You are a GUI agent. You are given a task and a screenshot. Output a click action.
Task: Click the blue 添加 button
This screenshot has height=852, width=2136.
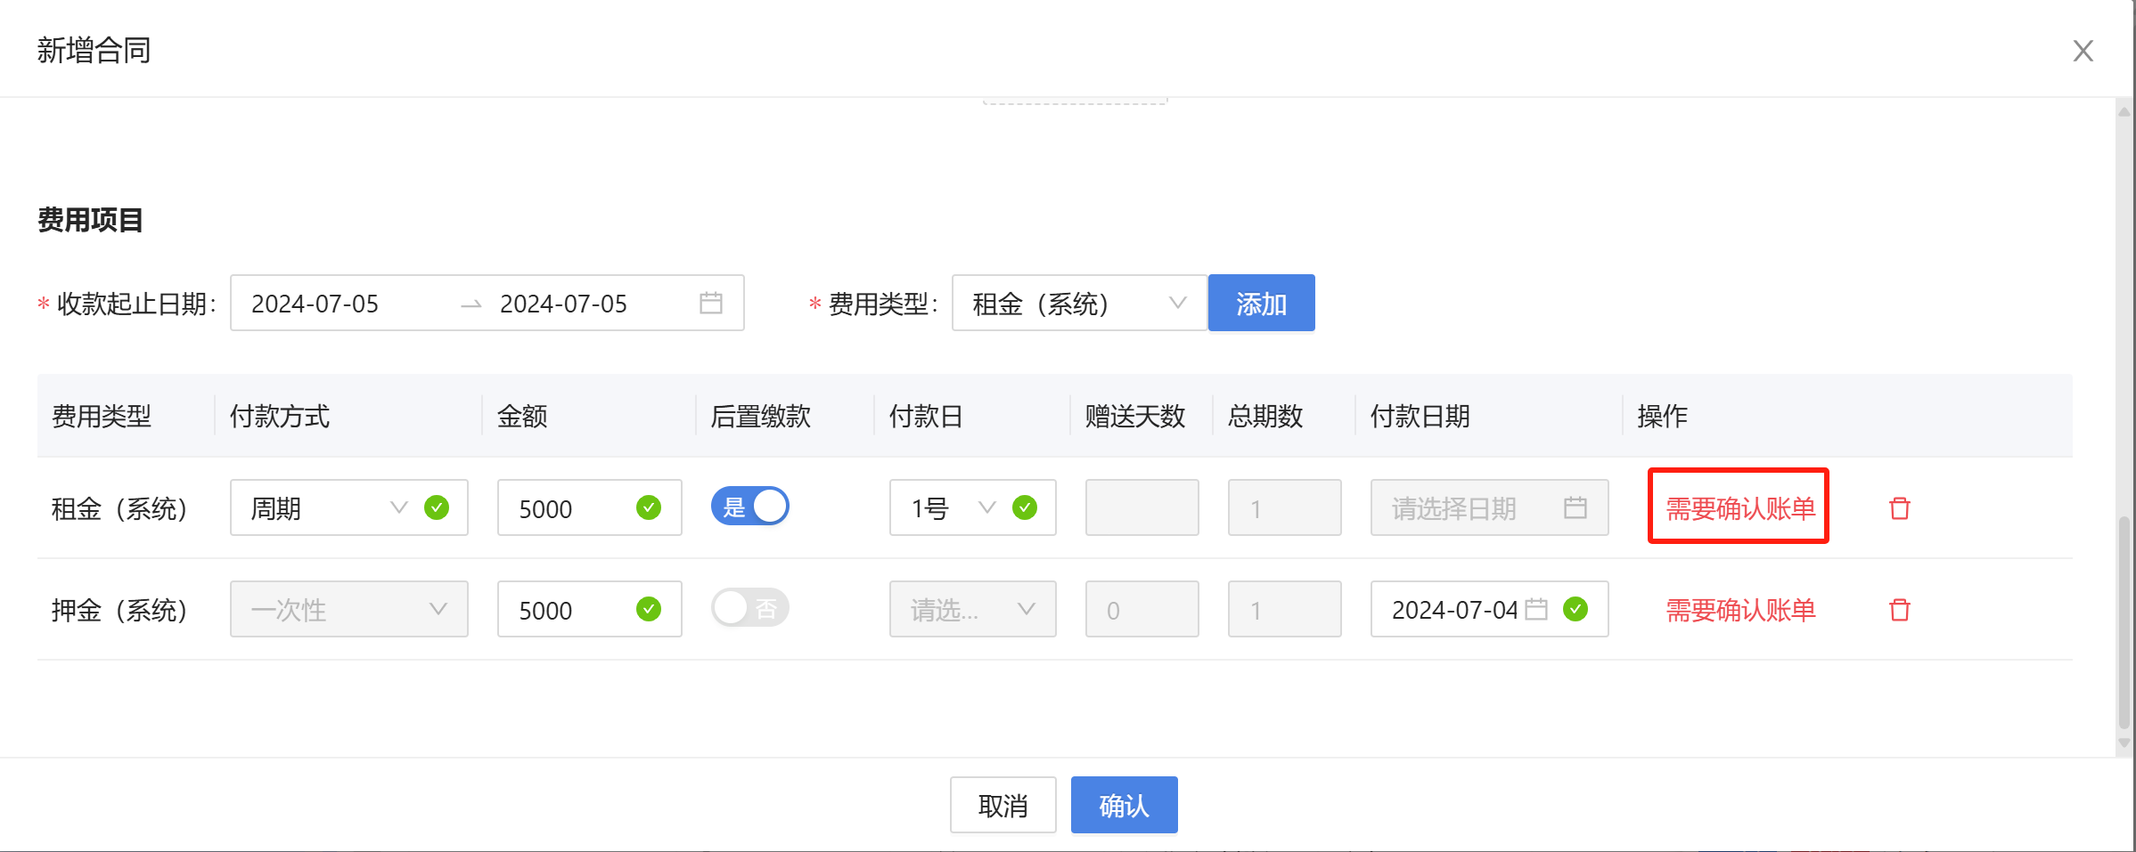coord(1261,304)
